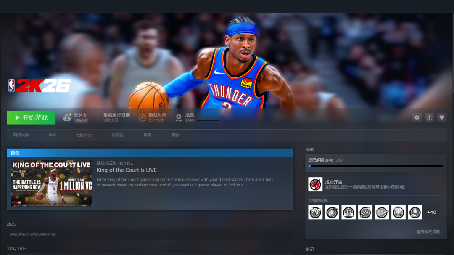Click the play time clock icon
454x255 pixels.
point(142,118)
